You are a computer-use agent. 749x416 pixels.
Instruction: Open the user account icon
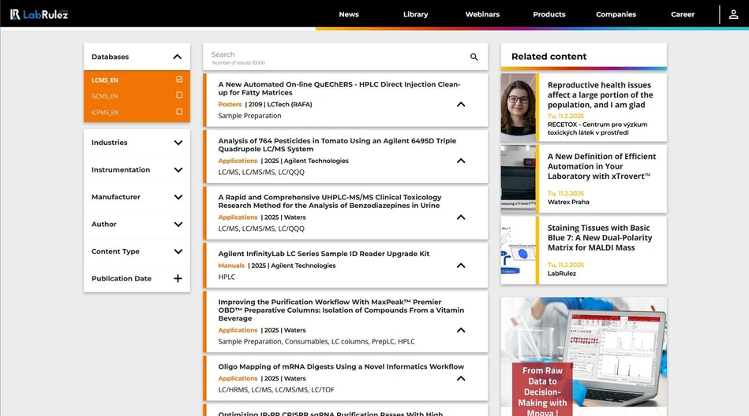pyautogui.click(x=734, y=14)
